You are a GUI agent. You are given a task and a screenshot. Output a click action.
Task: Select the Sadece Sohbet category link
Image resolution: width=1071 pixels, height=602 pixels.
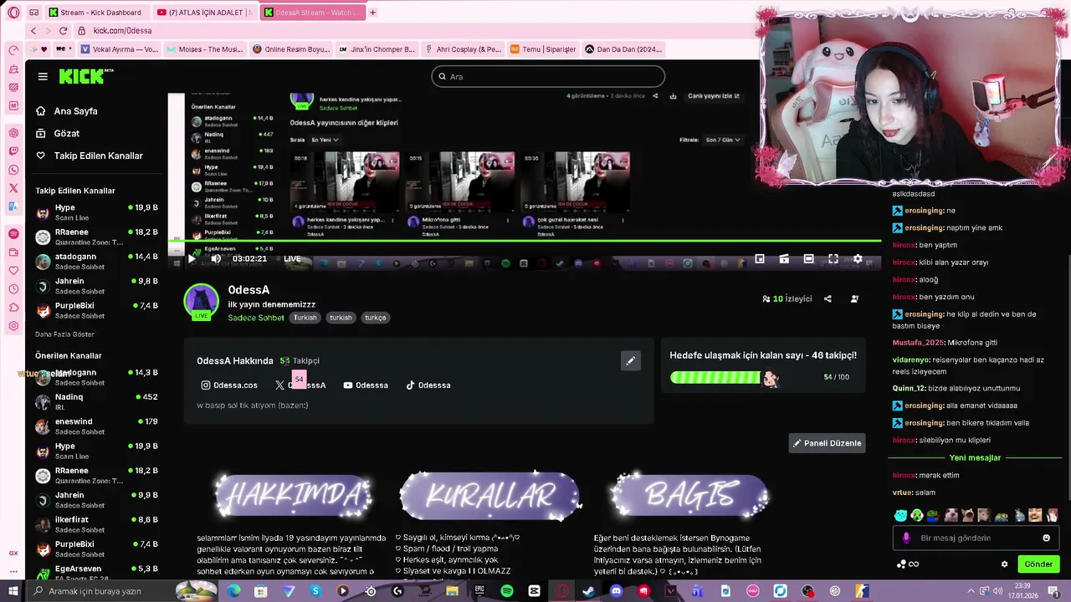point(256,318)
